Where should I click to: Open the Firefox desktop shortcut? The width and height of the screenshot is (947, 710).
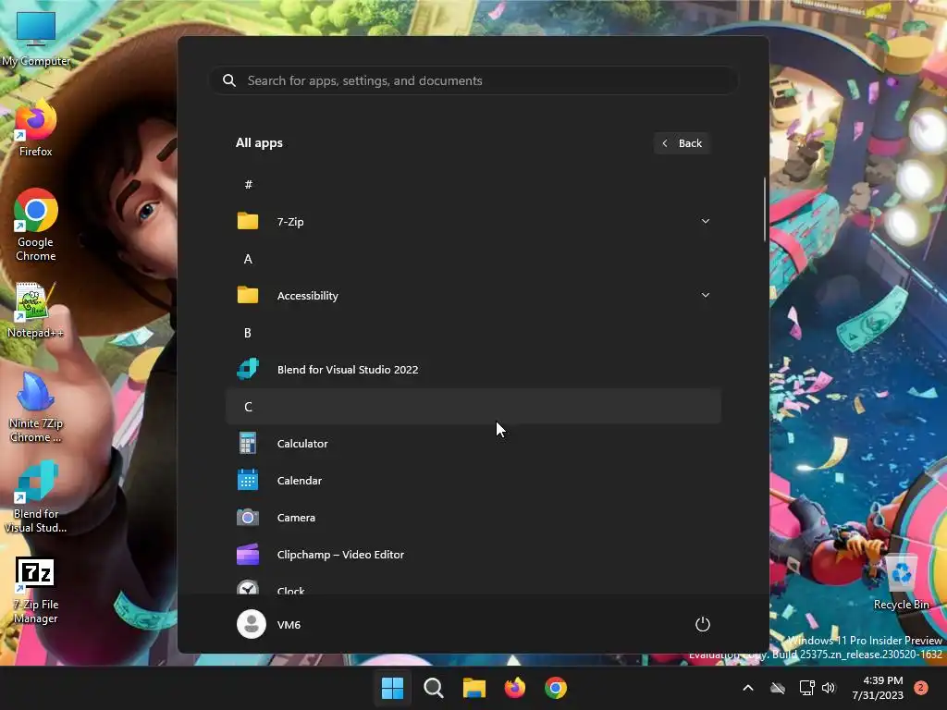(36, 129)
